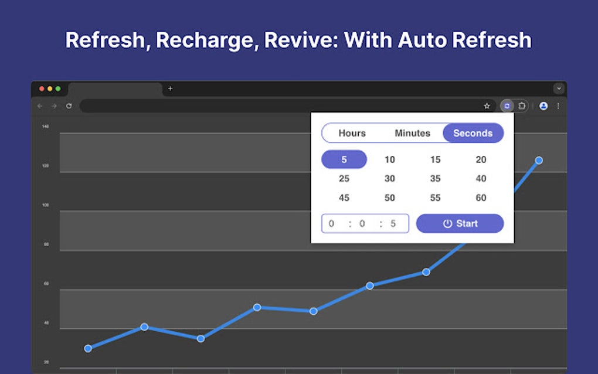598x374 pixels.
Task: Open a new browser tab
Action: (x=170, y=88)
